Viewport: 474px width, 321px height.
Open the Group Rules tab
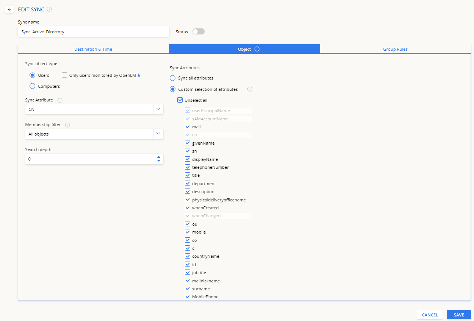click(x=395, y=49)
